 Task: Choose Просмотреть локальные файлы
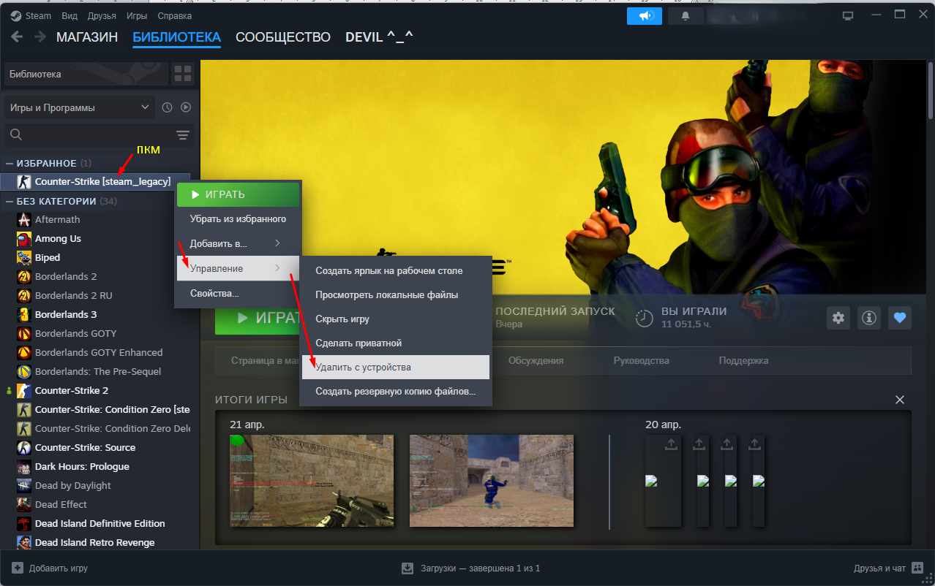[x=396, y=294]
